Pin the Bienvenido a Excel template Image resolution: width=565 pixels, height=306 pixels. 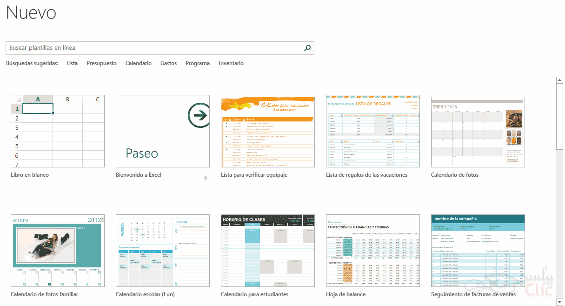(206, 178)
